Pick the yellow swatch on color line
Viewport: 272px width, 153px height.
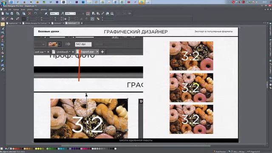click(x=38, y=149)
